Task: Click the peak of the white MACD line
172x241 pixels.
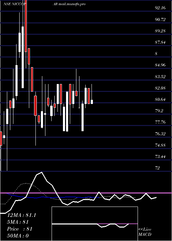Action: [x=42, y=172]
